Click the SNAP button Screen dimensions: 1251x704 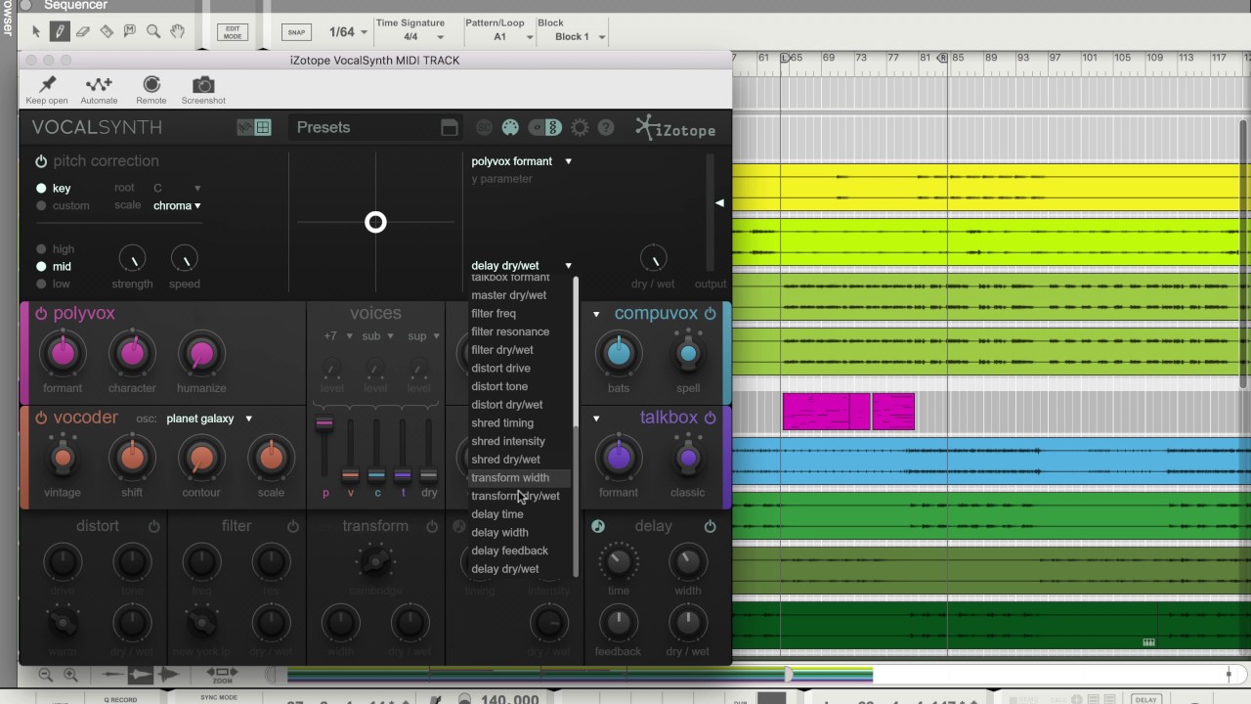[296, 32]
